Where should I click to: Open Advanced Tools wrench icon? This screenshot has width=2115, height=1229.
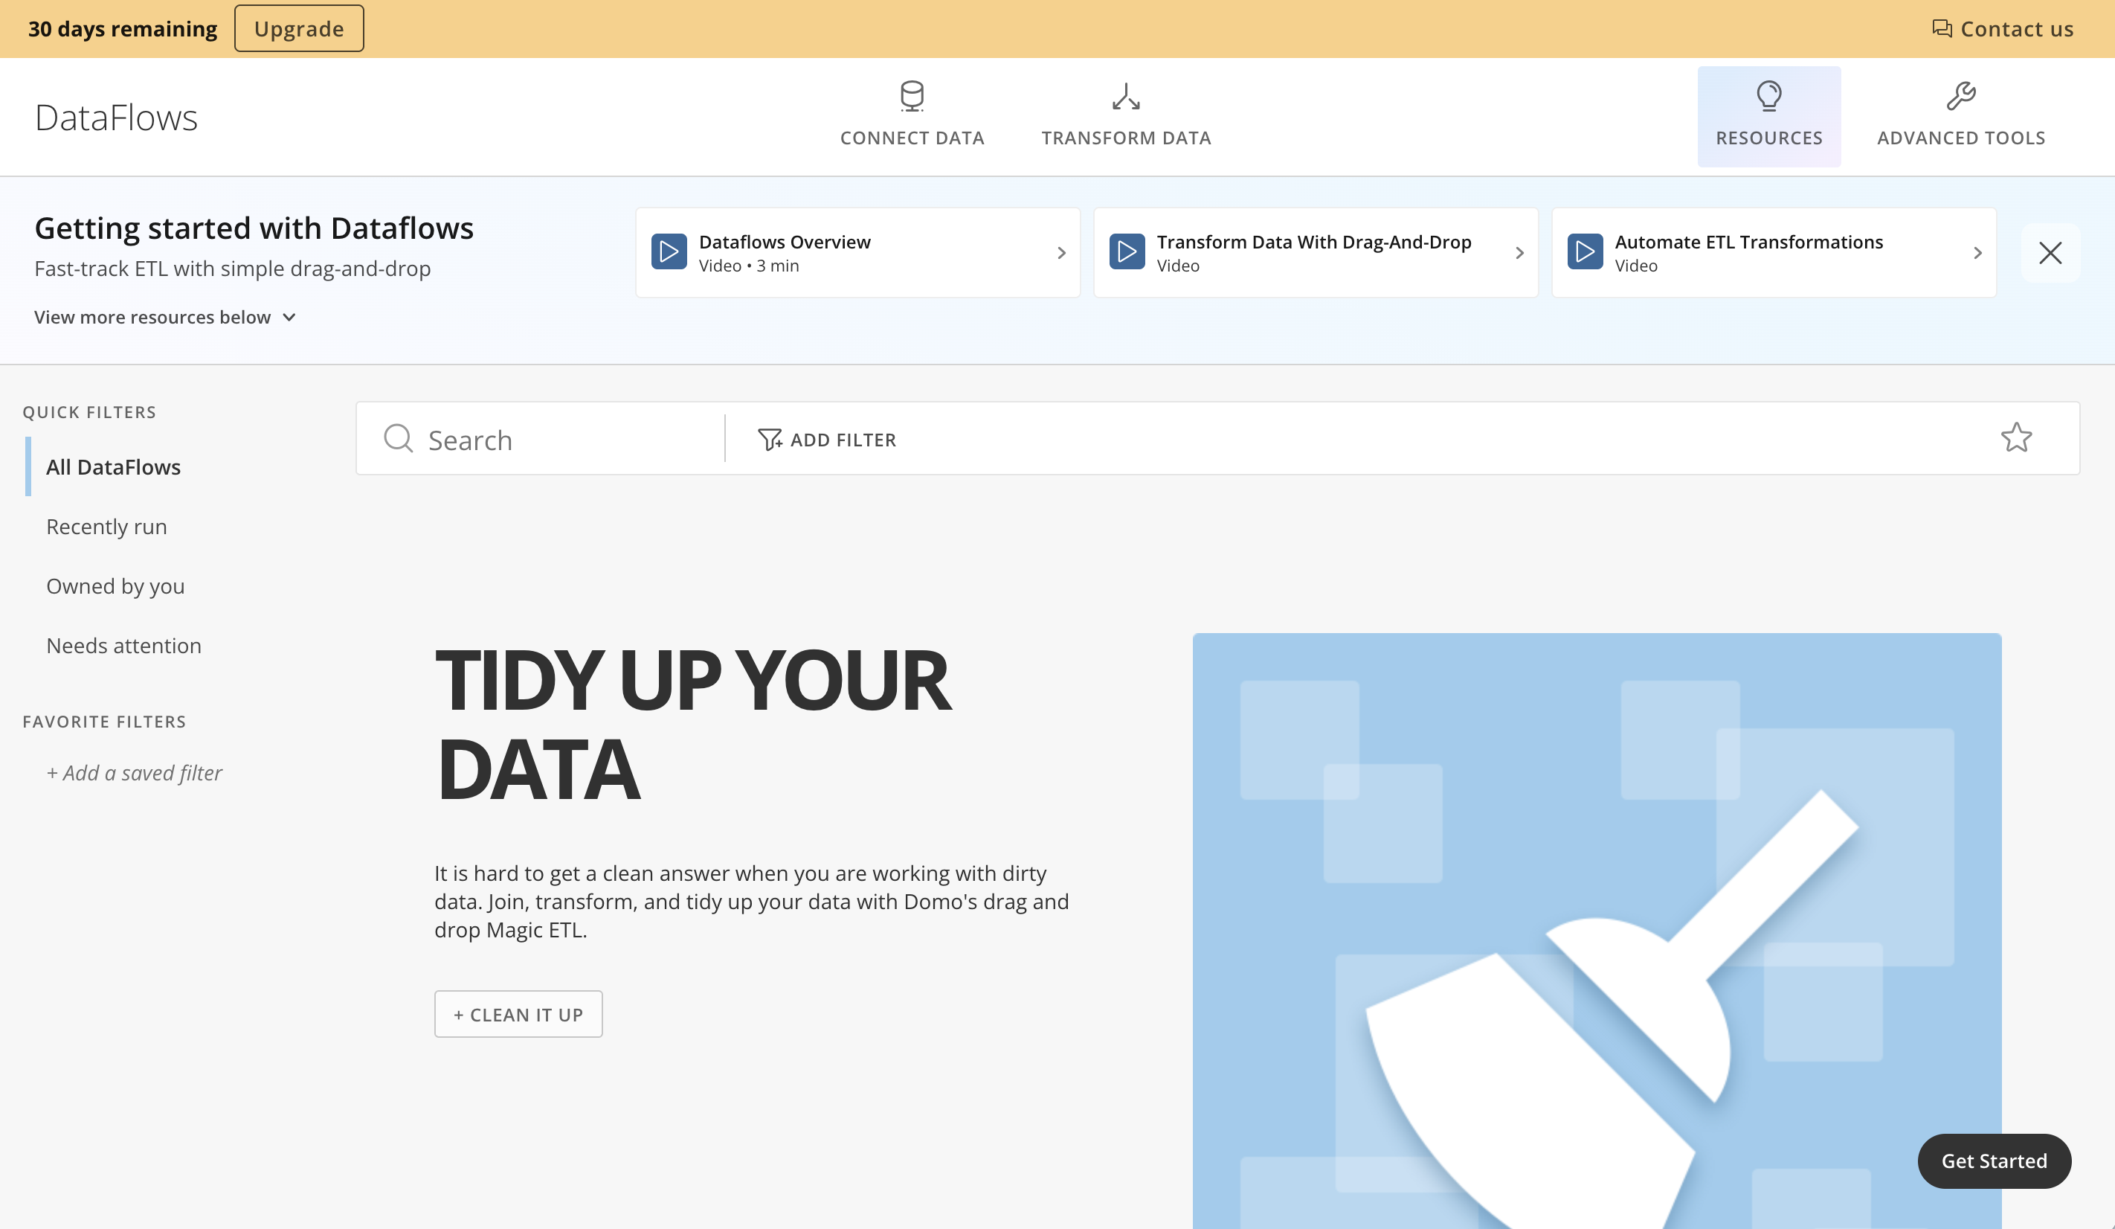click(x=1960, y=96)
